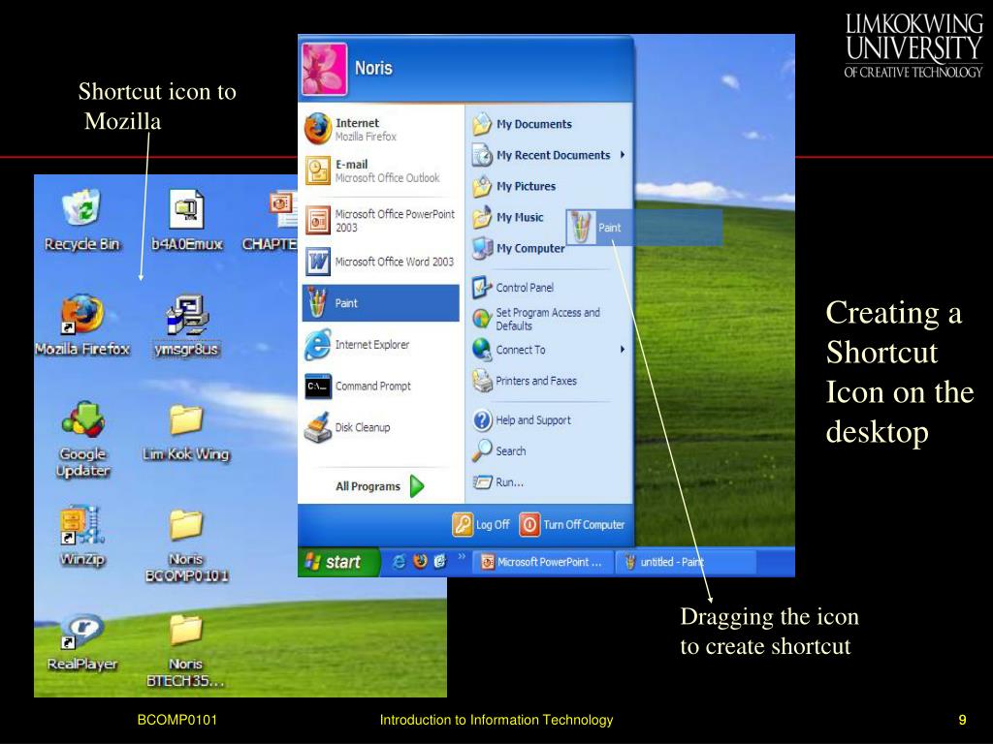This screenshot has width=993, height=744.
Task: Switch to Microsoft PowerPoint taskbar button
Action: coord(543,562)
